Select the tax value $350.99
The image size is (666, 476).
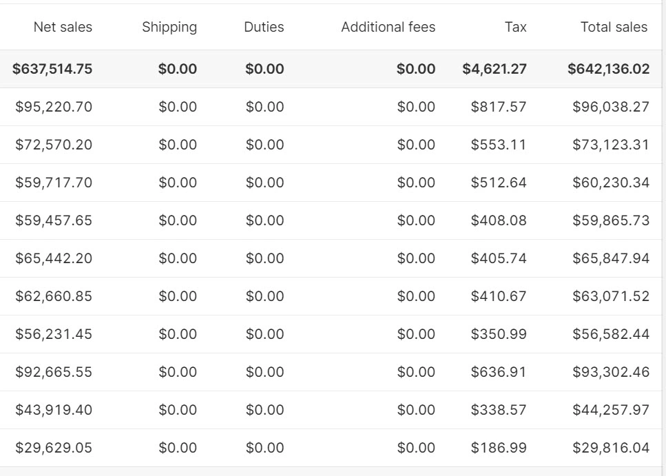[499, 334]
